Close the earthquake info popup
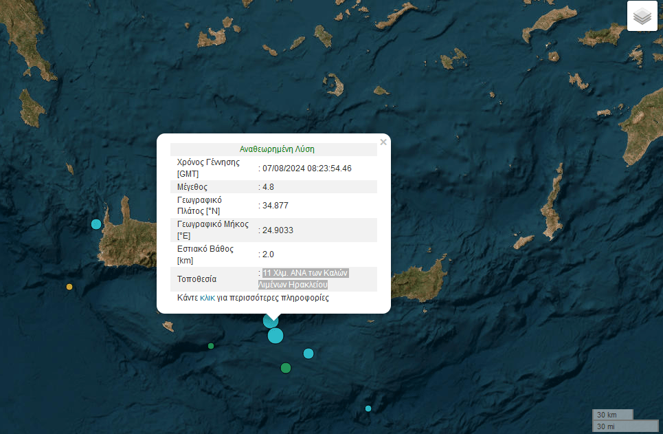663x434 pixels. [x=383, y=142]
